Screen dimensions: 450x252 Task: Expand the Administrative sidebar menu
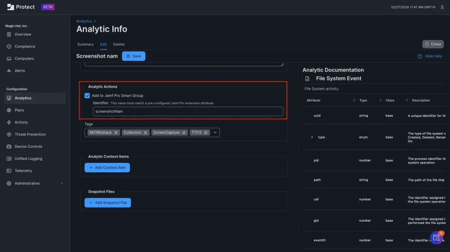pos(62,184)
